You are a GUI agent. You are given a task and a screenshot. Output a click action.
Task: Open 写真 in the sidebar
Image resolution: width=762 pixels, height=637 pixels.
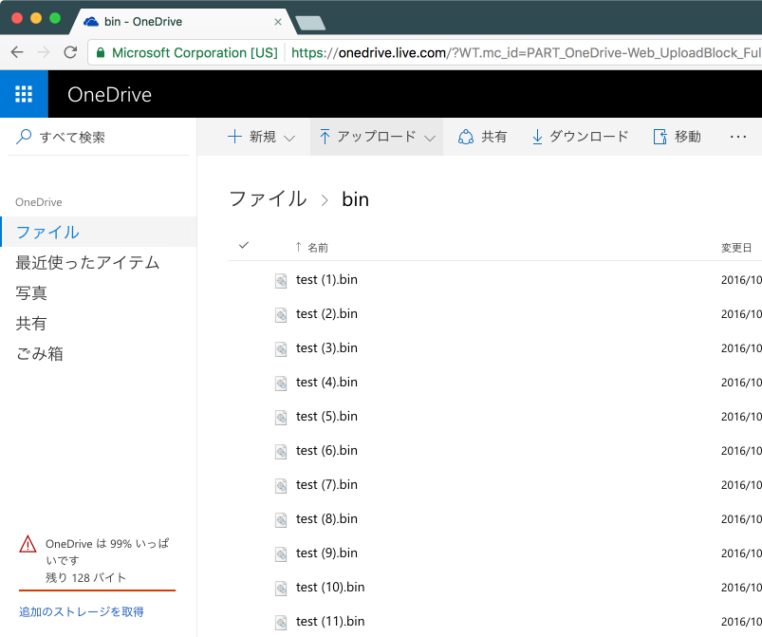point(31,293)
